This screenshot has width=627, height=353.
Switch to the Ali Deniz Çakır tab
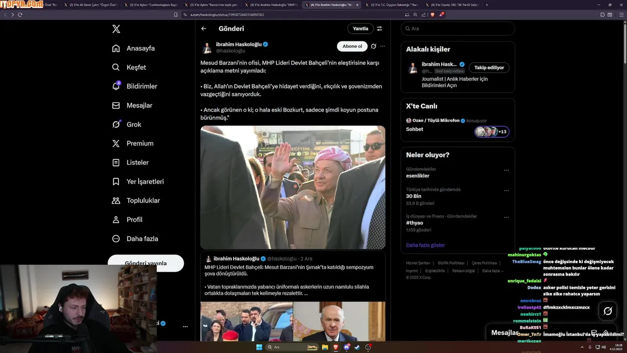(92, 5)
